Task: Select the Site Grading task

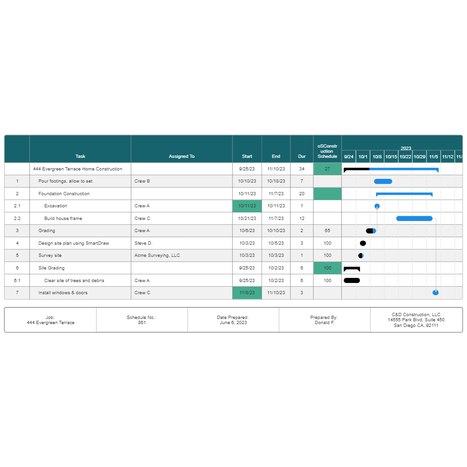Action: pos(80,268)
